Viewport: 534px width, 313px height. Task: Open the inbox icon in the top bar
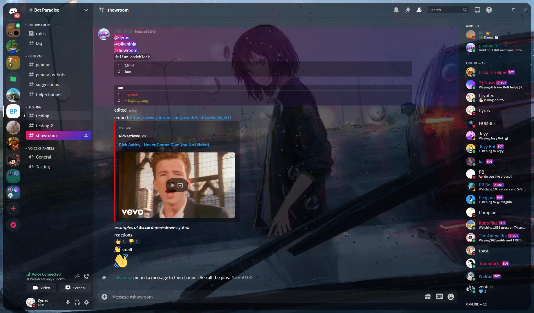(477, 10)
